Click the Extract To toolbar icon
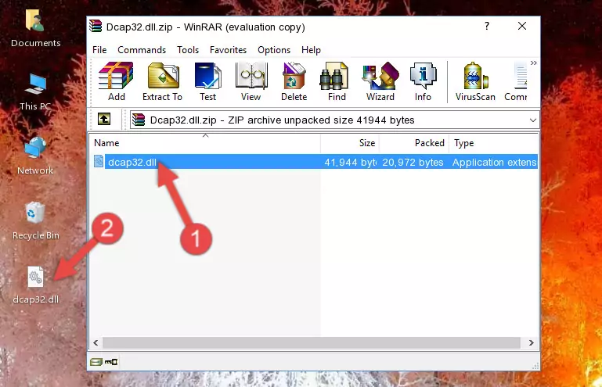Screen dimensions: 602x387 [x=162, y=81]
